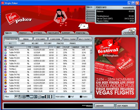Click the flag icon on TH Mini 109 row
The image size is (140, 110).
pyautogui.click(x=5, y=67)
